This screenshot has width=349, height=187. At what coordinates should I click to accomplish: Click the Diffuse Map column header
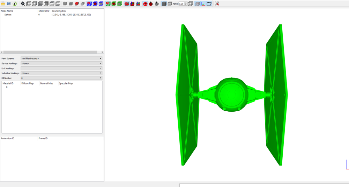(x=27, y=83)
